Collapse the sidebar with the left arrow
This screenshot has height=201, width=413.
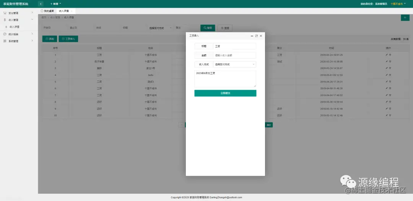pos(41,4)
